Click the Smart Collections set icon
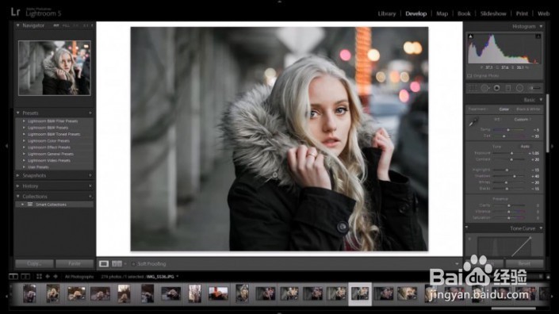The image size is (559, 314). (30, 205)
